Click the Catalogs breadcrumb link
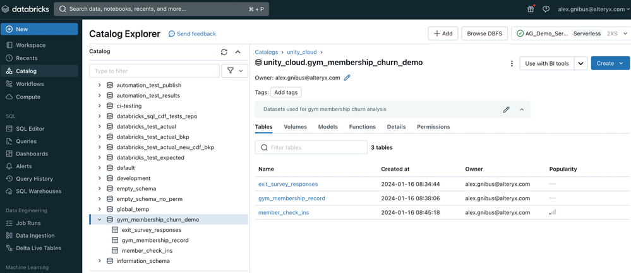 pyautogui.click(x=267, y=52)
